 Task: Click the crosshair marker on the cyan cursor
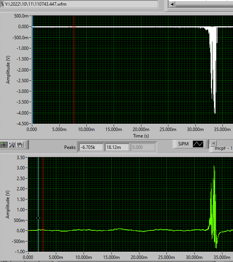pyautogui.click(x=38, y=218)
